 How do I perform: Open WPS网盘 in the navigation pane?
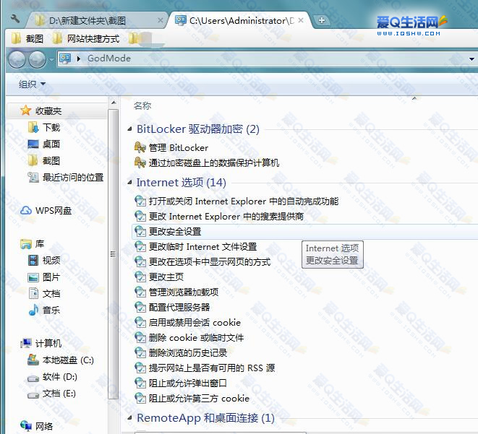point(46,210)
